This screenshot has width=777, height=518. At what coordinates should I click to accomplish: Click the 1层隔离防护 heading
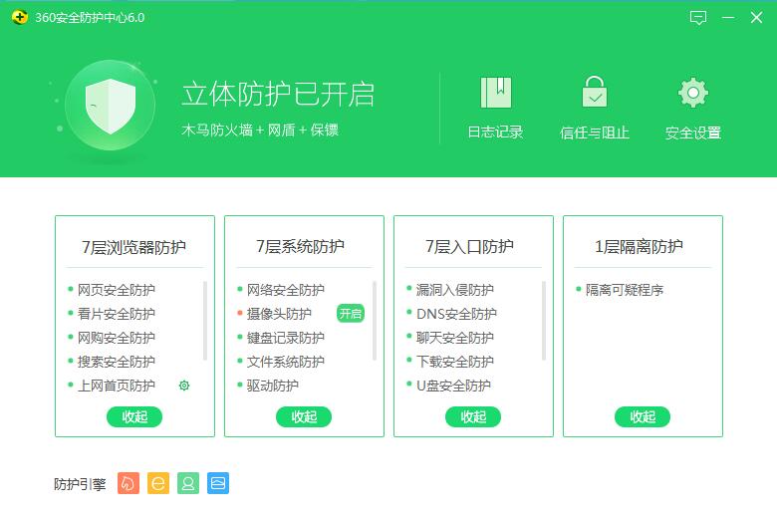click(639, 246)
